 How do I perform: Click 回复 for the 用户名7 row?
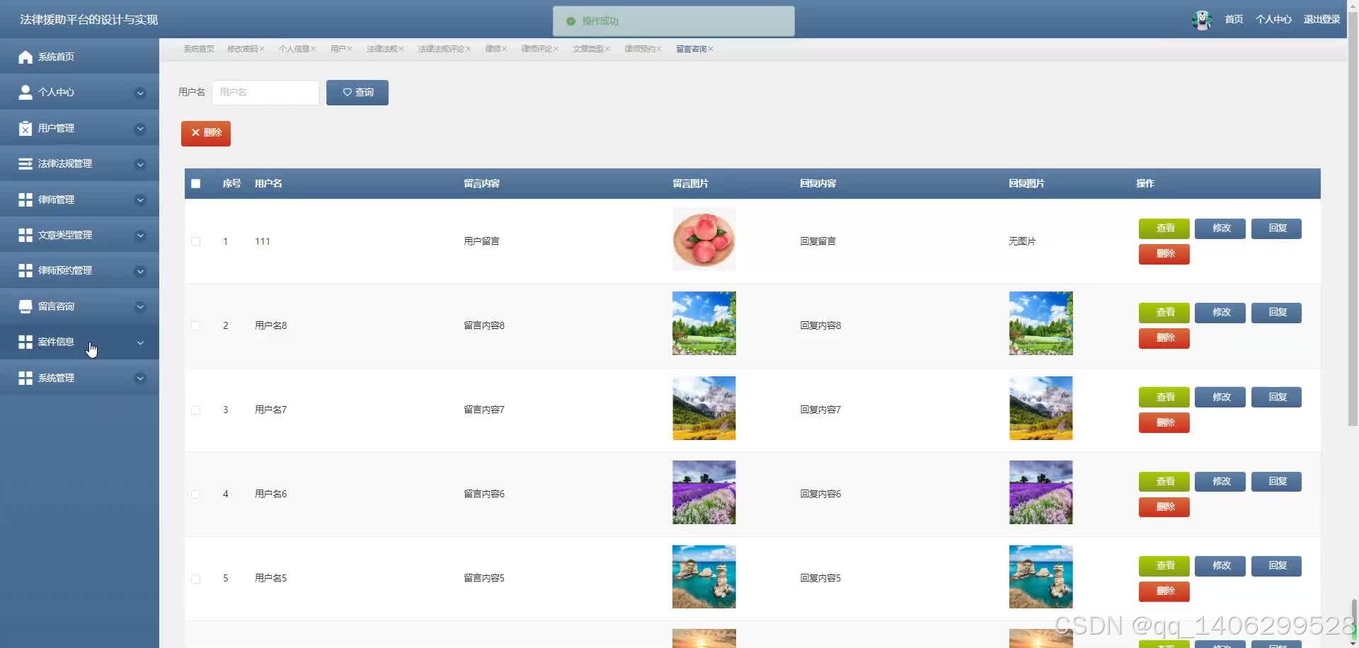point(1276,397)
